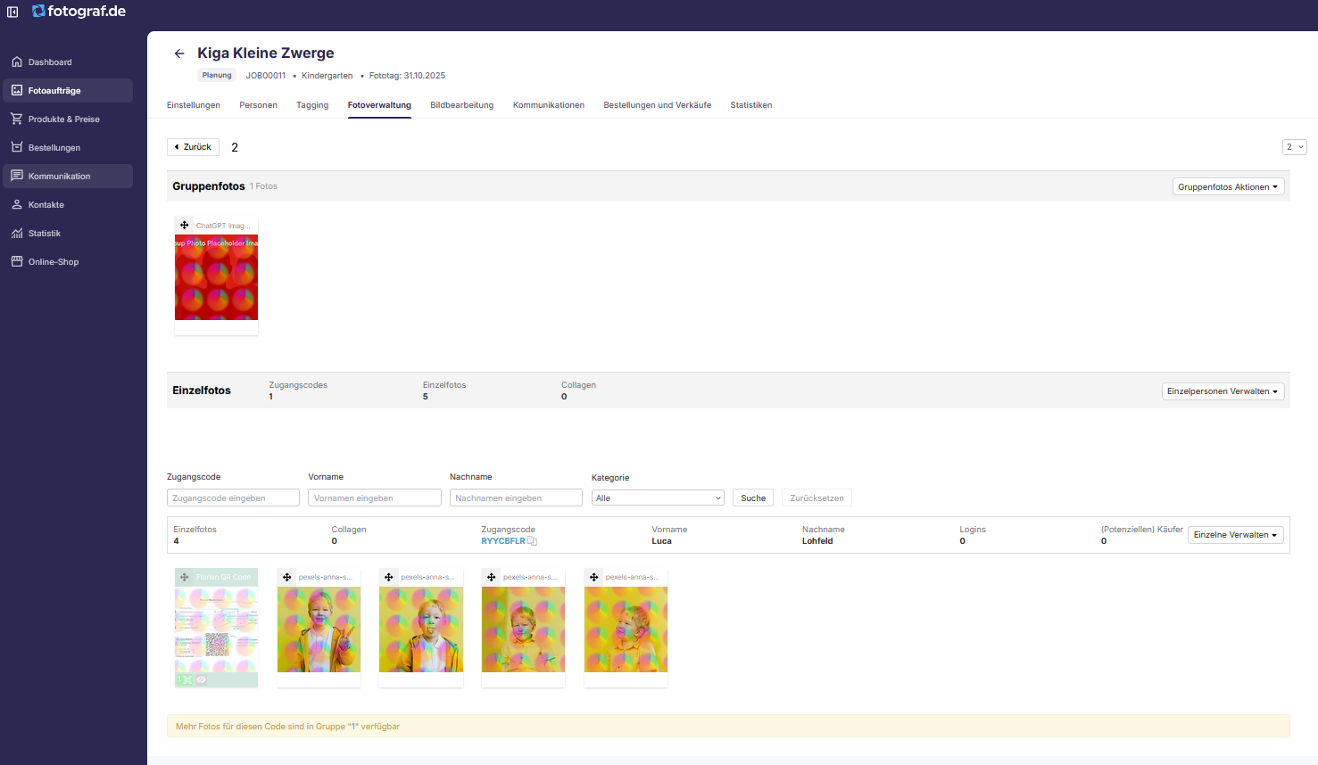Viewport: 1318px width, 765px height.
Task: Select the photo of boy sticking tongue out
Action: (x=421, y=629)
